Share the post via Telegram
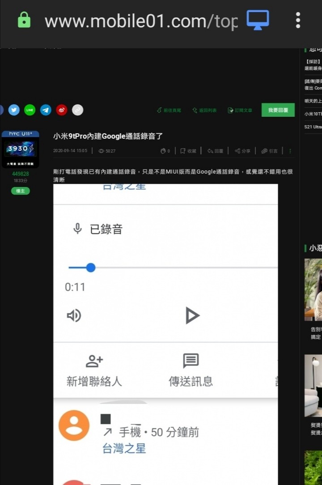This screenshot has height=485, width=322. tap(46, 110)
